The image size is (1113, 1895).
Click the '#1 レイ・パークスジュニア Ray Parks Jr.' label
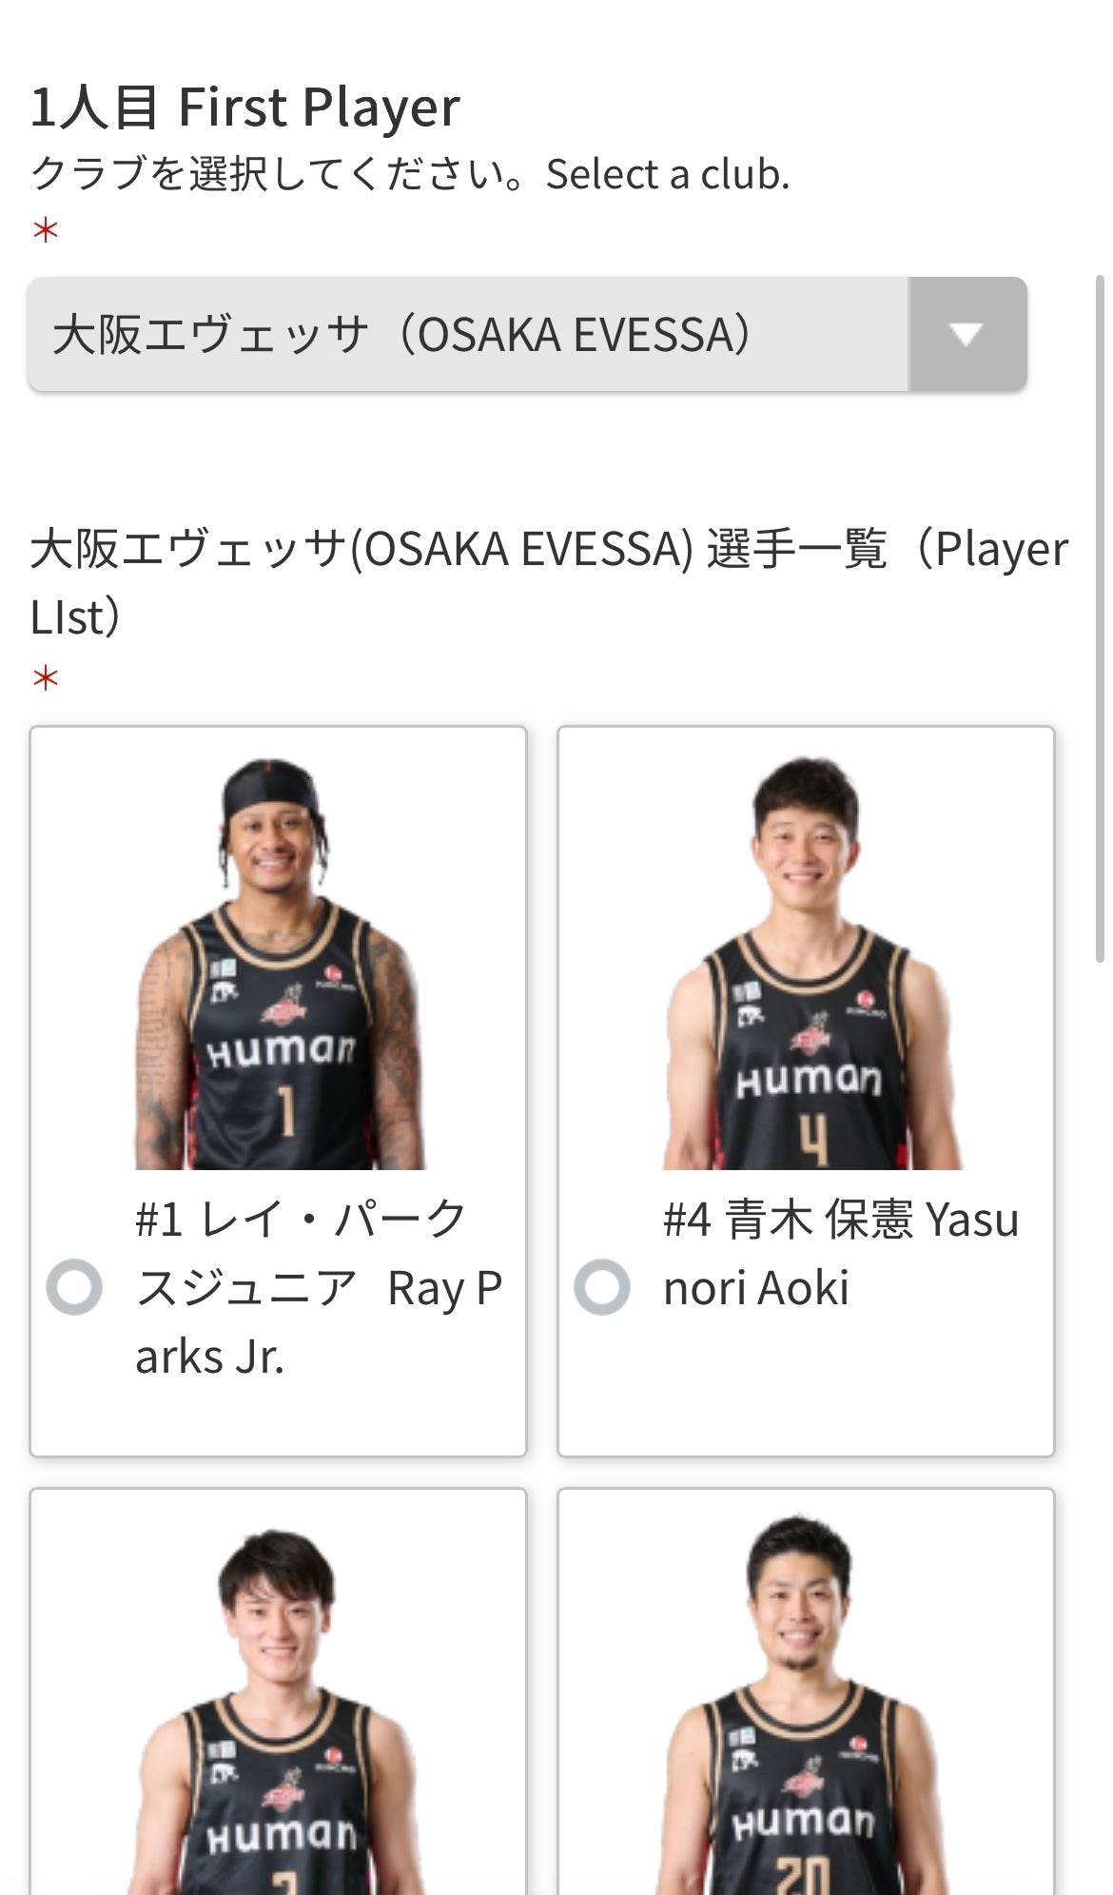(x=318, y=1287)
